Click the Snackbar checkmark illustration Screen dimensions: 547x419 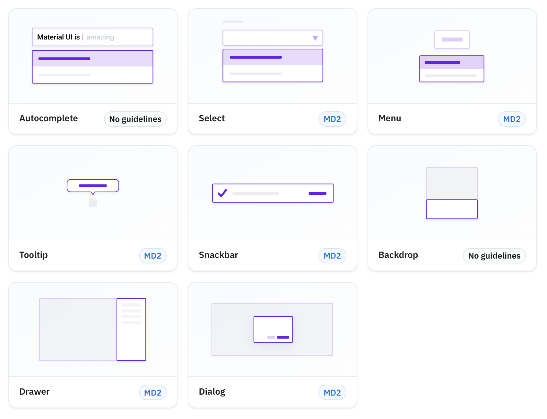(222, 193)
